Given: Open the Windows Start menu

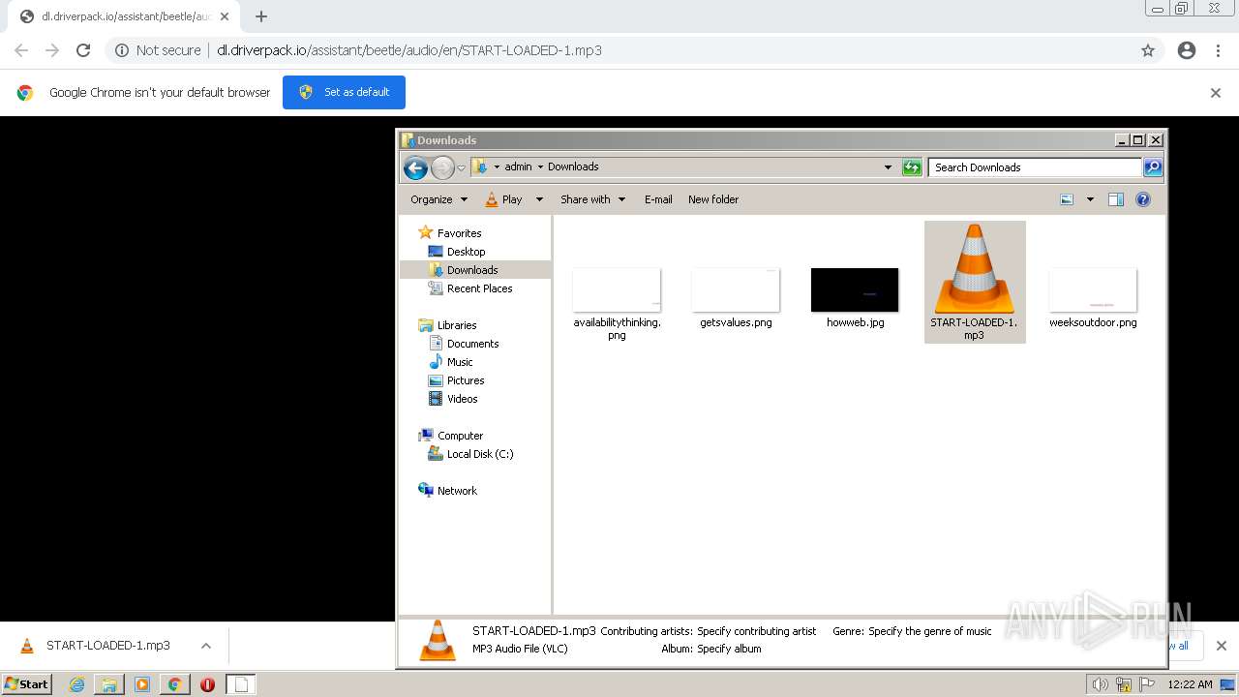Looking at the screenshot, I should pyautogui.click(x=27, y=683).
